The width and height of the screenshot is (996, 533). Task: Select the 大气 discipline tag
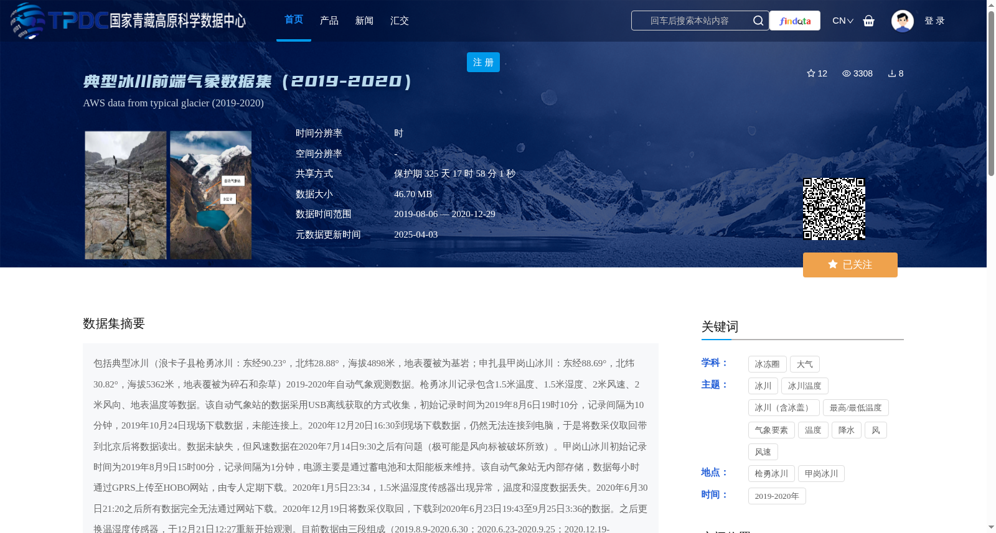coord(805,364)
